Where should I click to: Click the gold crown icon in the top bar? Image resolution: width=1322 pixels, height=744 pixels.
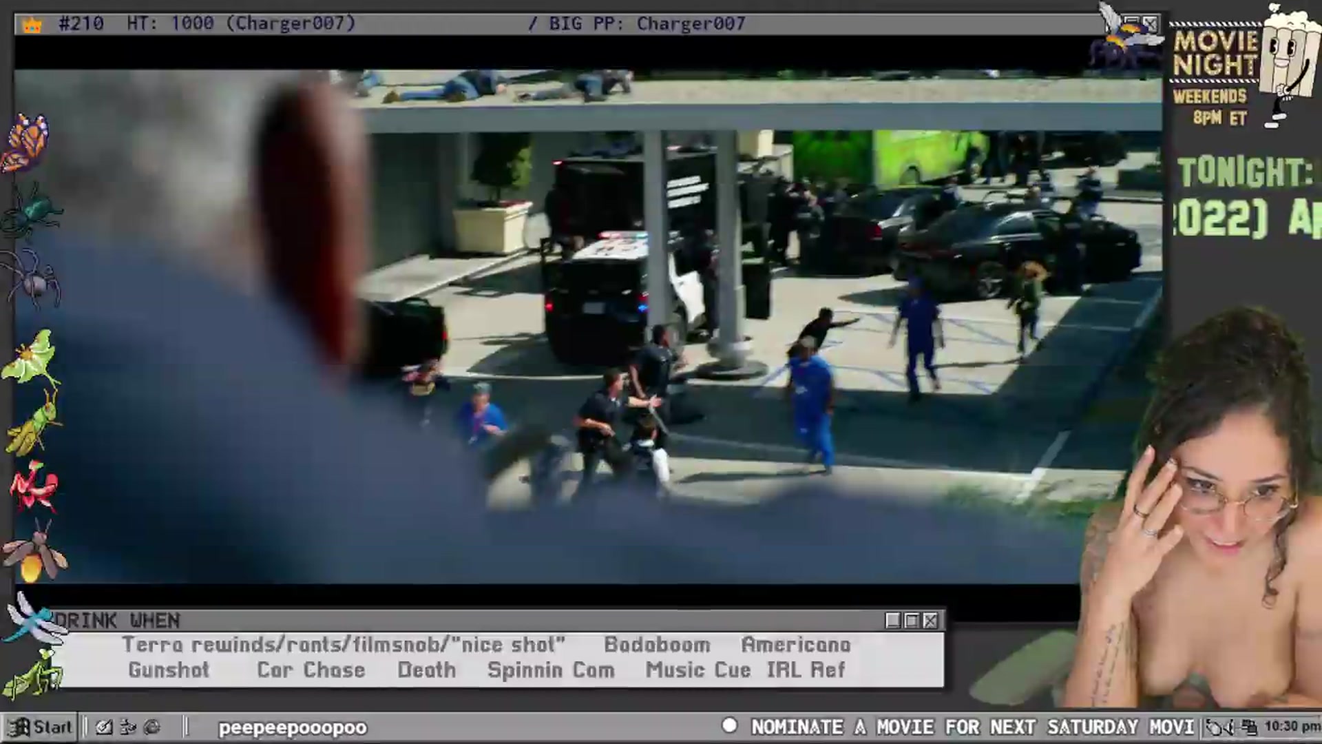[x=32, y=25]
